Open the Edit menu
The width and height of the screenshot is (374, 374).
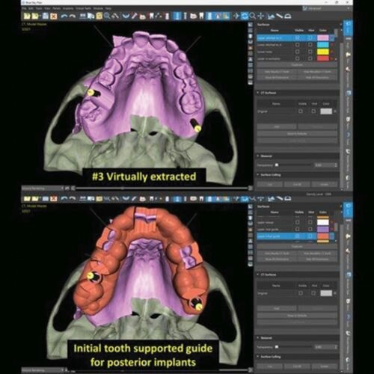(x=31, y=8)
